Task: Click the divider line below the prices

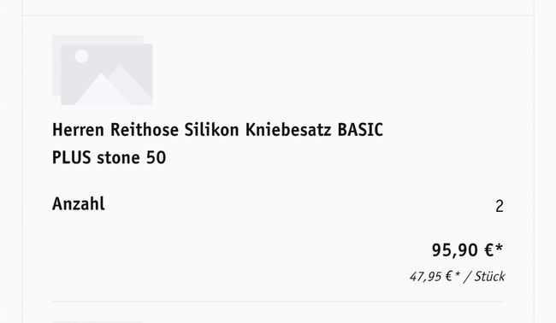Action: point(278,302)
